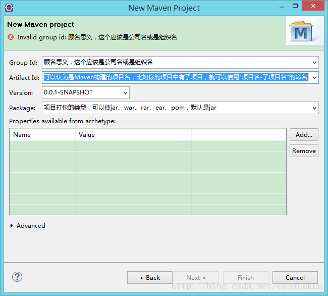Click the Properties available from archetype label
This screenshot has width=328, height=296.
pos(63,121)
